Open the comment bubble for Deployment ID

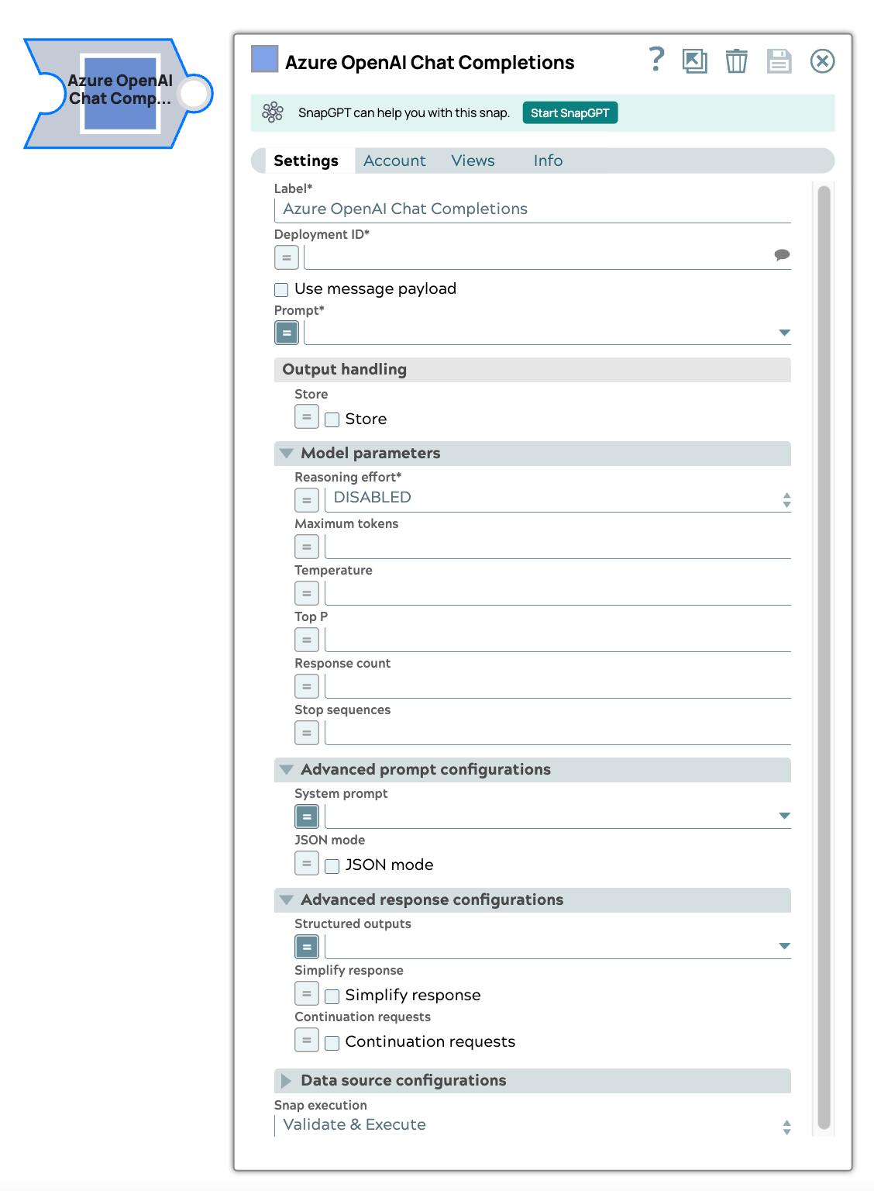[783, 254]
